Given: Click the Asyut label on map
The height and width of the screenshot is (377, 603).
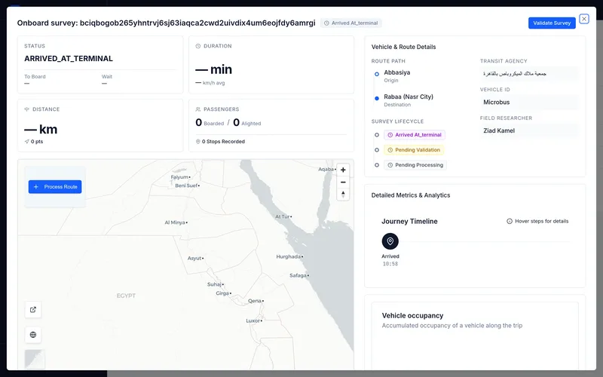Looking at the screenshot, I should (x=194, y=258).
